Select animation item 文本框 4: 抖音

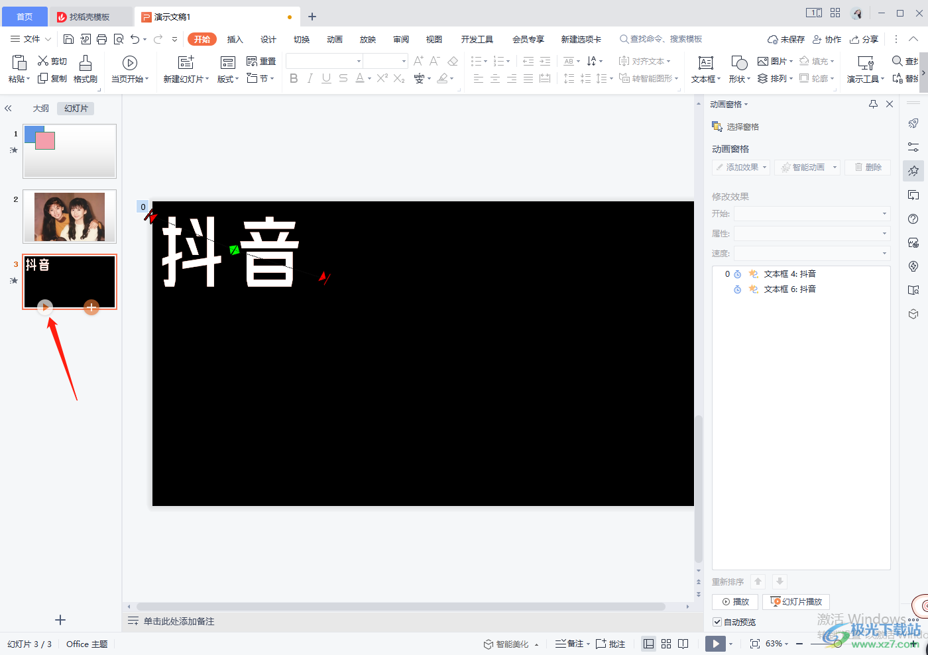click(x=801, y=274)
